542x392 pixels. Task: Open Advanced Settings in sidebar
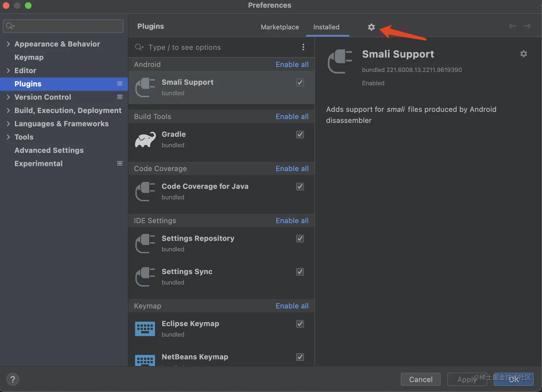coord(49,150)
